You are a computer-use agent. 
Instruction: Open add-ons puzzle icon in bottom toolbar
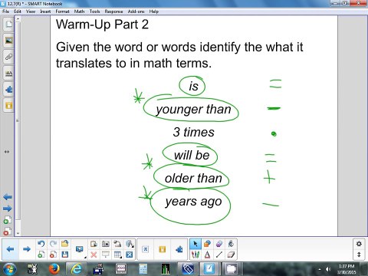(x=179, y=249)
